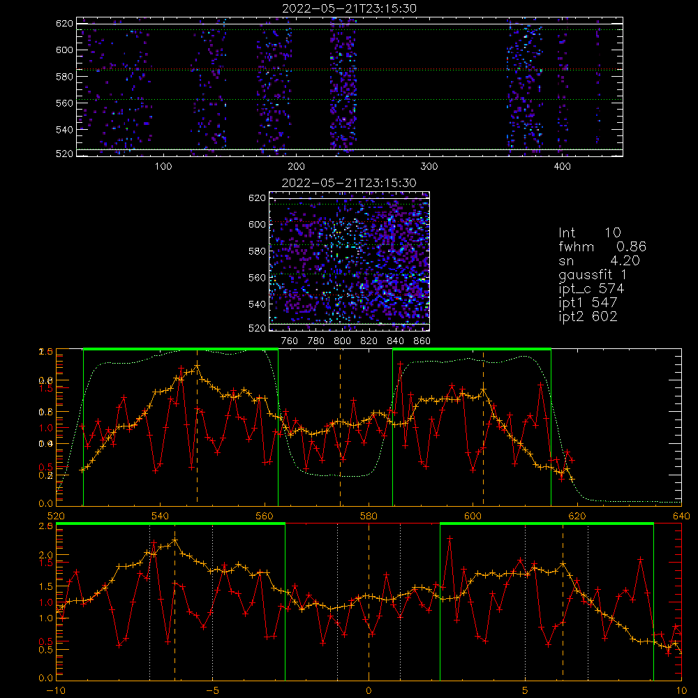
Task: Click x-axis label 820 under the middle image
Action: point(369,341)
